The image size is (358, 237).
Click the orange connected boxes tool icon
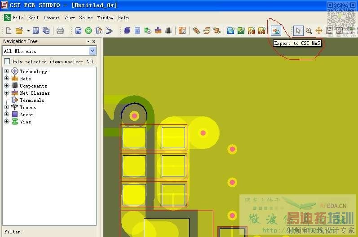(217, 31)
